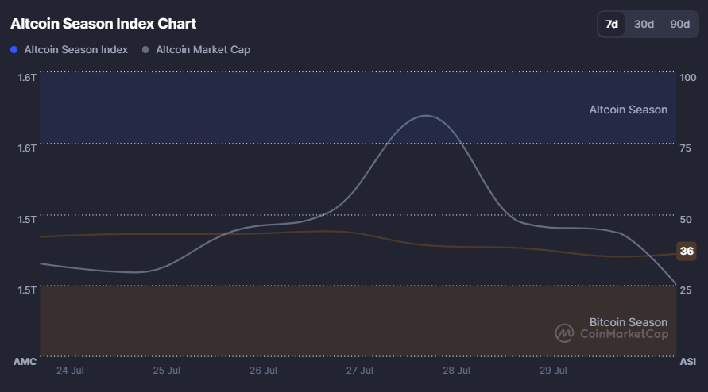Click the current index value badge 36

pos(687,252)
